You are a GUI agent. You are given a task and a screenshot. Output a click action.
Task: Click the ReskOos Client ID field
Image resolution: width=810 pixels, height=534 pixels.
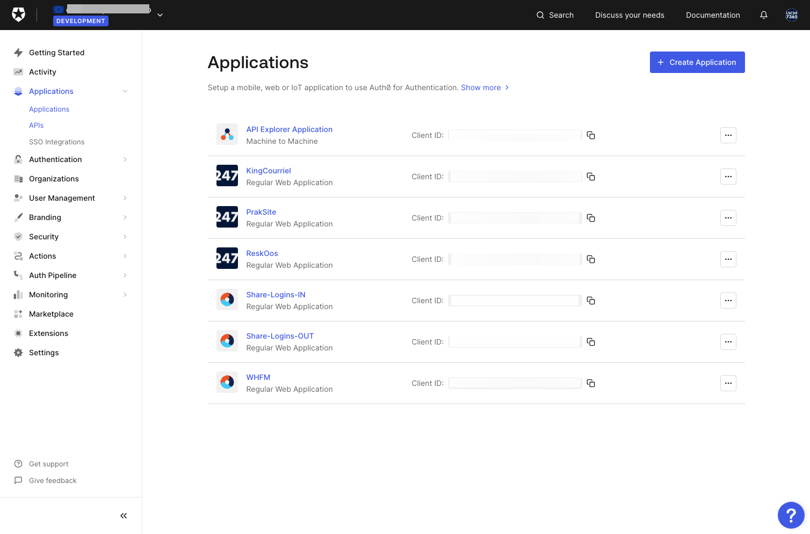click(x=515, y=259)
